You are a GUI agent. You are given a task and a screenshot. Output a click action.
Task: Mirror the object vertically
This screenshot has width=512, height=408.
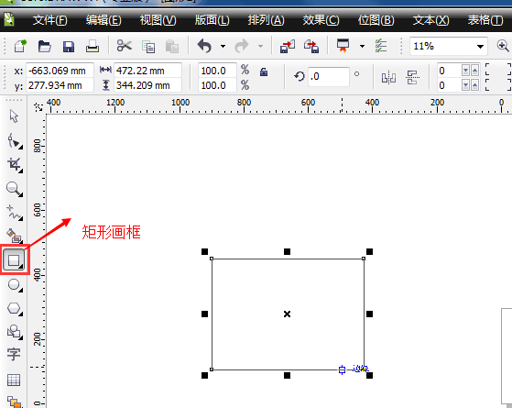pyautogui.click(x=413, y=78)
